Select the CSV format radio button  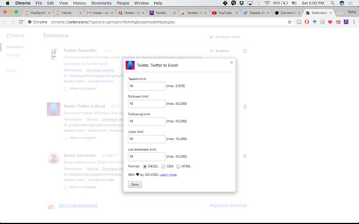163,166
